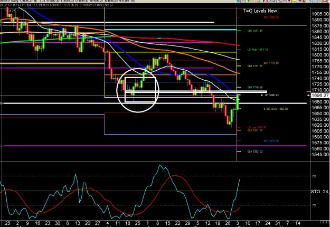Click the 1680.00 price axis label

(320, 101)
